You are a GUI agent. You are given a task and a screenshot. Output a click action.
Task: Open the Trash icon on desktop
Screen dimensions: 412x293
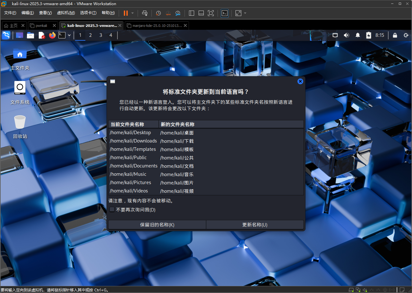20,123
